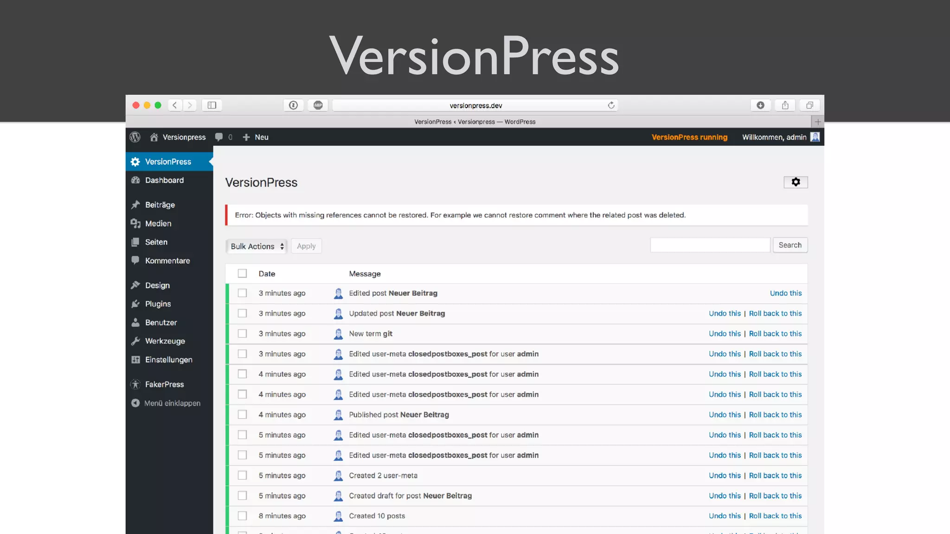
Task: Toggle the Safari sidebar button
Action: pyautogui.click(x=212, y=105)
